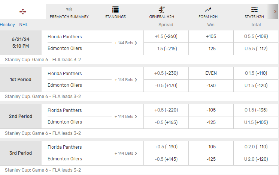The height and width of the screenshot is (175, 279).
Task: Click the General H2H icon
Action: (x=162, y=9)
